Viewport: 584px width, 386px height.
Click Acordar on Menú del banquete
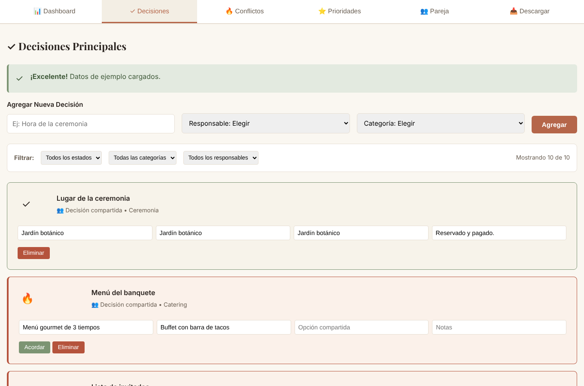34,347
